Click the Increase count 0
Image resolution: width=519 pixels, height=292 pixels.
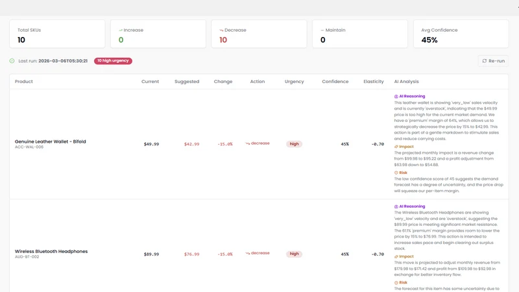(x=121, y=40)
